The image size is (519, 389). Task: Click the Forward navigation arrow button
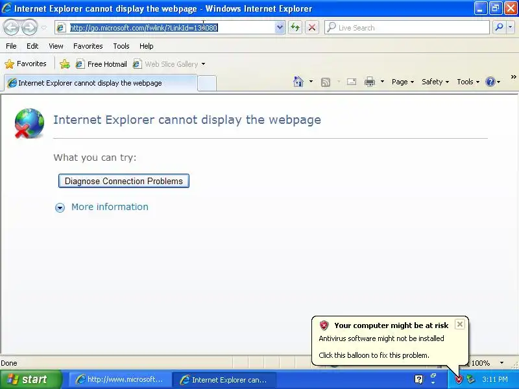[29, 27]
